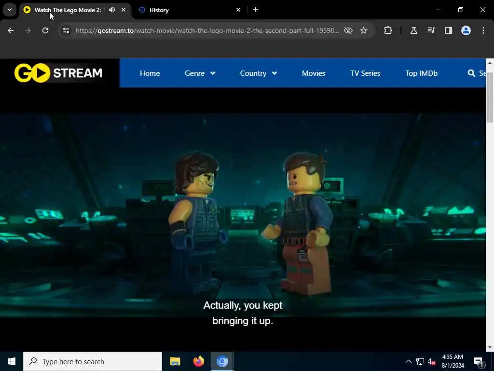The height and width of the screenshot is (371, 494).
Task: Open the TV Series section
Action: [365, 73]
